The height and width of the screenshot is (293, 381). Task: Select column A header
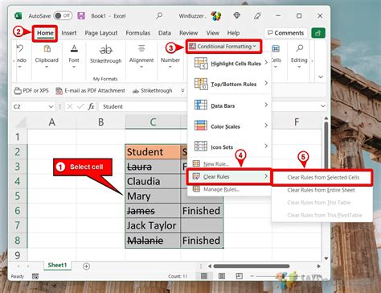52,122
